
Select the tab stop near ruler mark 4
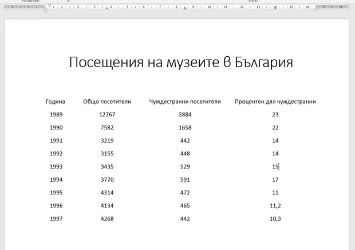click(107, 8)
